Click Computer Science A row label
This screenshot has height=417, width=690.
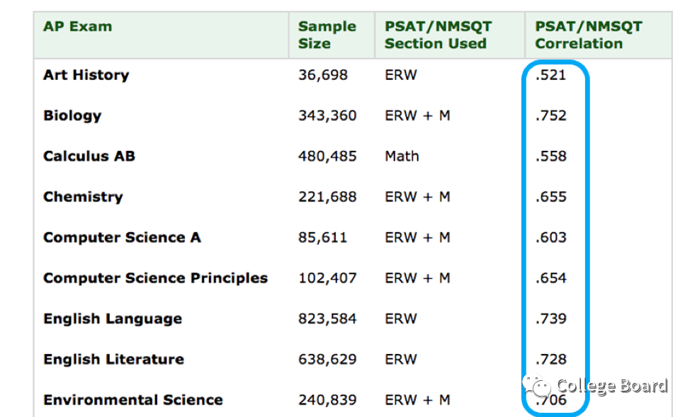tap(122, 238)
